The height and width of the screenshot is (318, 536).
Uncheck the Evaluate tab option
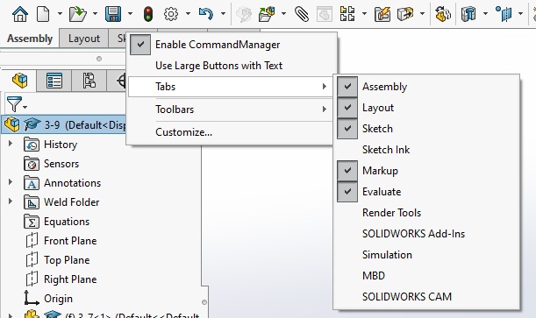tap(347, 192)
